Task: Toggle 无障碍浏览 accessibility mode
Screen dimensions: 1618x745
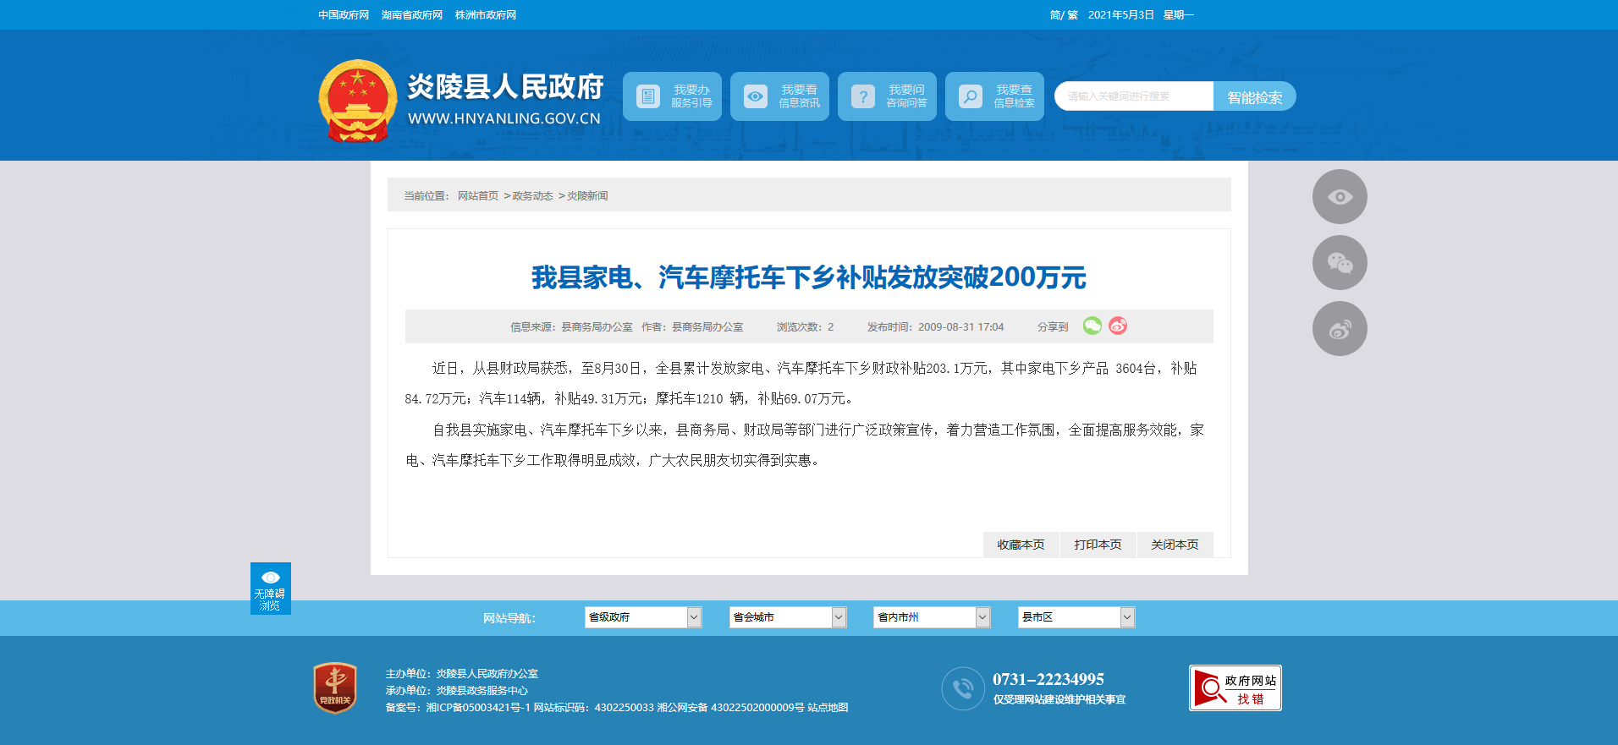Action: tap(270, 589)
